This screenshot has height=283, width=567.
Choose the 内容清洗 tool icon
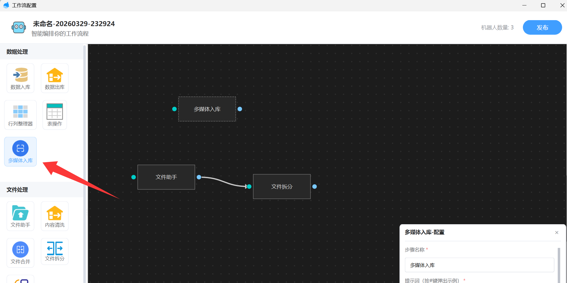point(54,216)
